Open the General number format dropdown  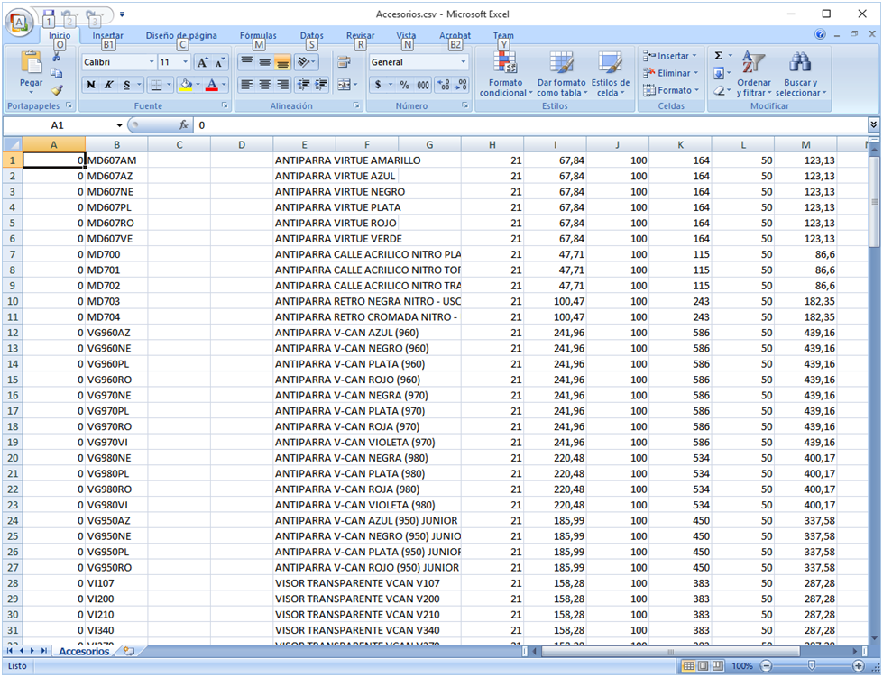pyautogui.click(x=464, y=62)
